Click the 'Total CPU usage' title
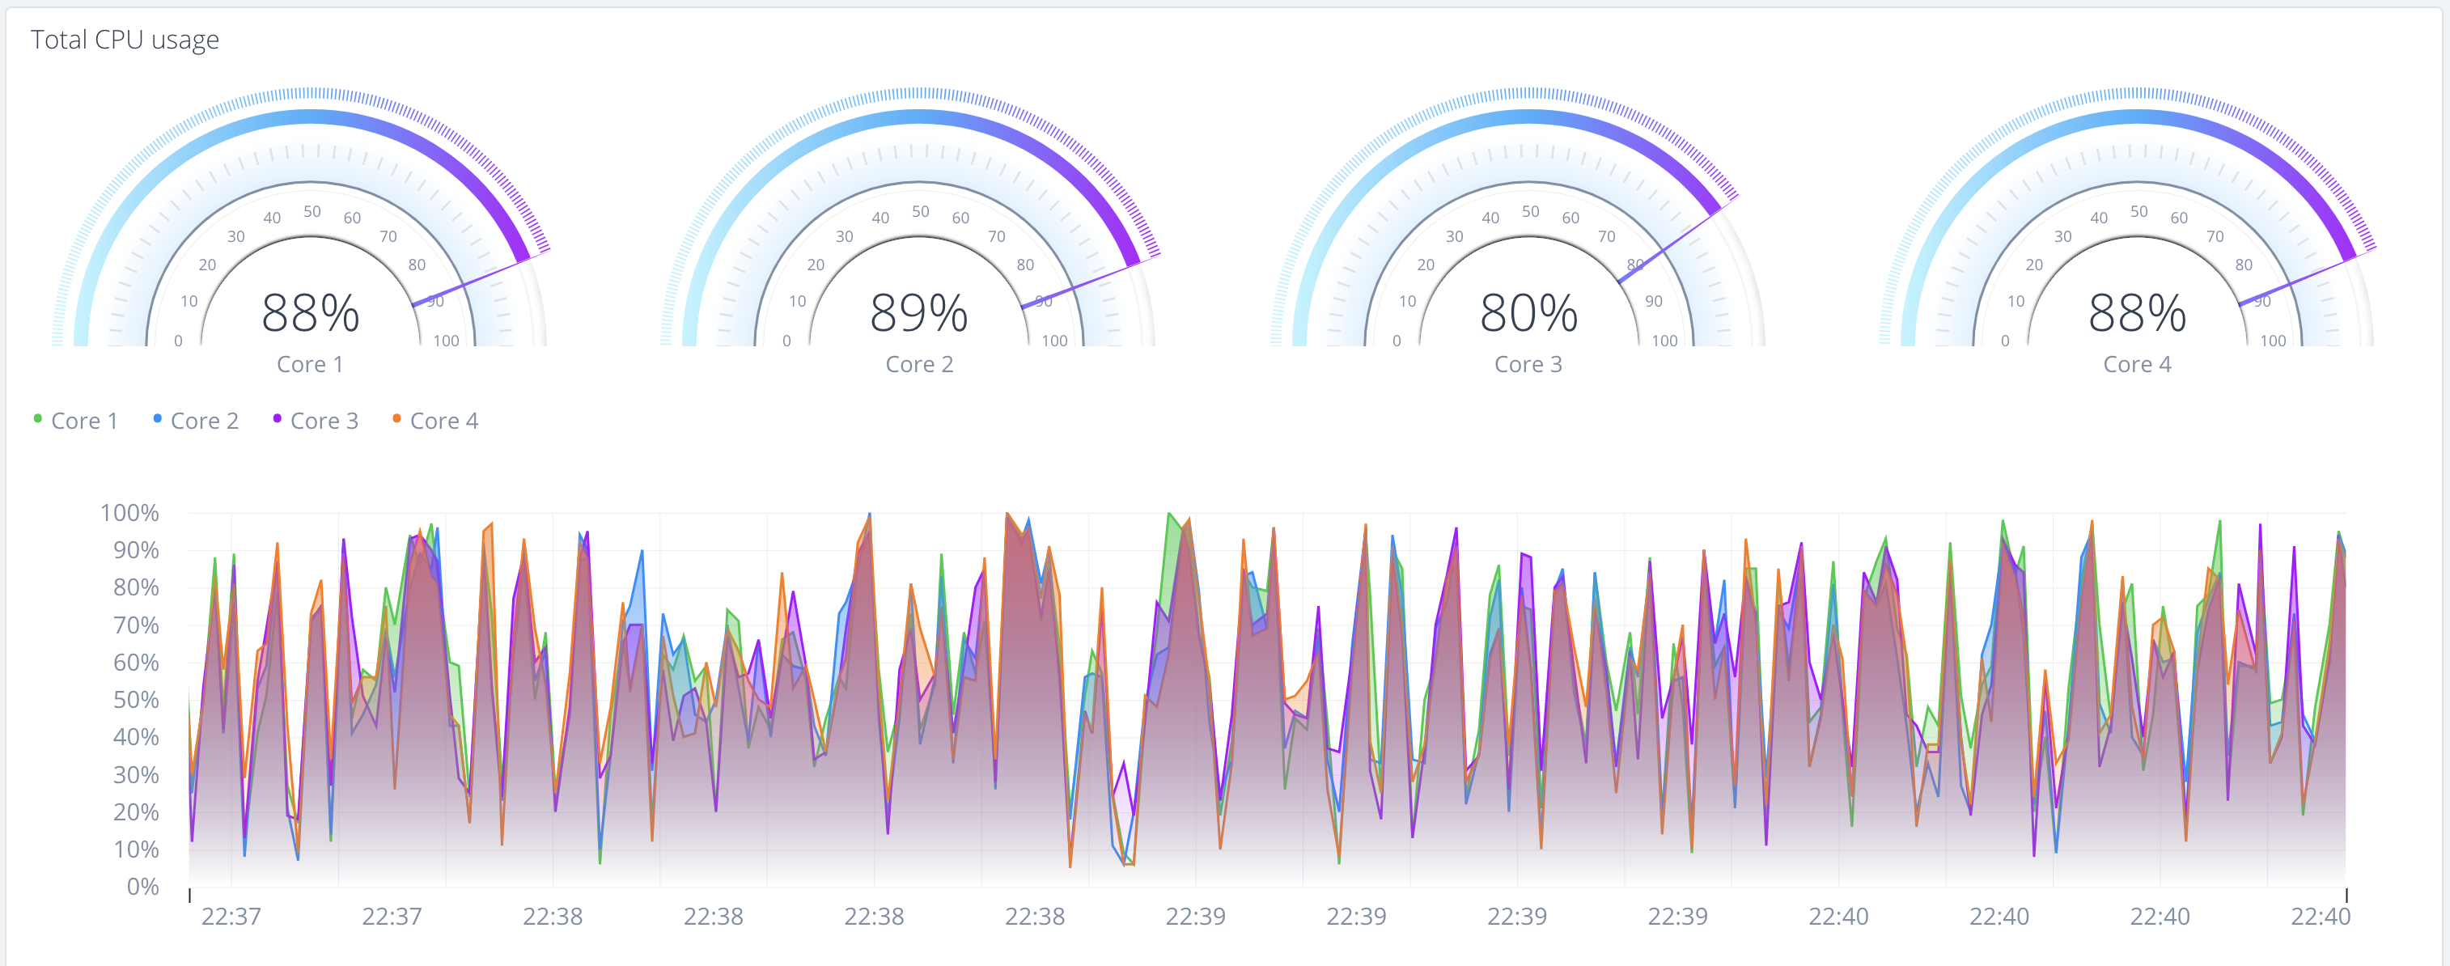 click(x=125, y=40)
